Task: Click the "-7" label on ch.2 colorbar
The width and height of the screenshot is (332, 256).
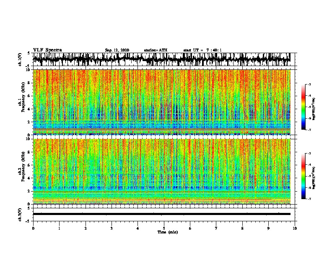Action: click(309, 199)
